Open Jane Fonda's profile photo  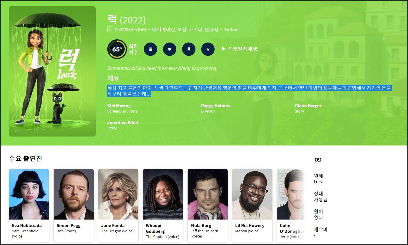coord(118,194)
